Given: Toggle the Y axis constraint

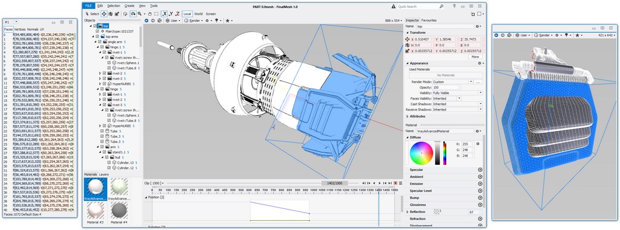Looking at the screenshot, I should [171, 14].
